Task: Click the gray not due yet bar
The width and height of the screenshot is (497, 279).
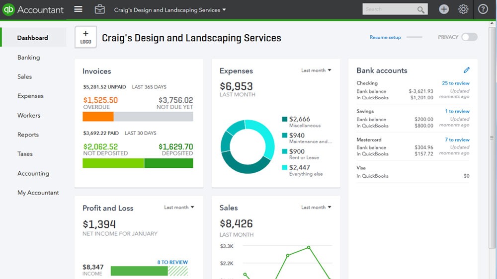Action: pos(154,117)
